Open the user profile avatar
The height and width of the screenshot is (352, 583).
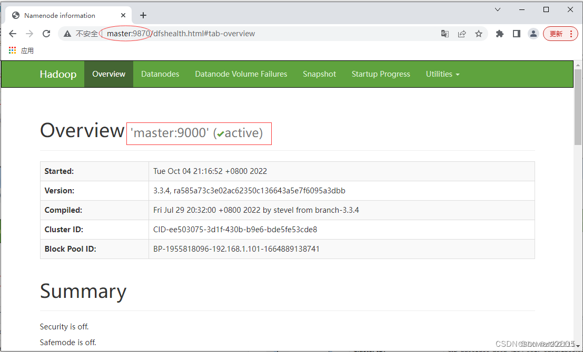533,34
